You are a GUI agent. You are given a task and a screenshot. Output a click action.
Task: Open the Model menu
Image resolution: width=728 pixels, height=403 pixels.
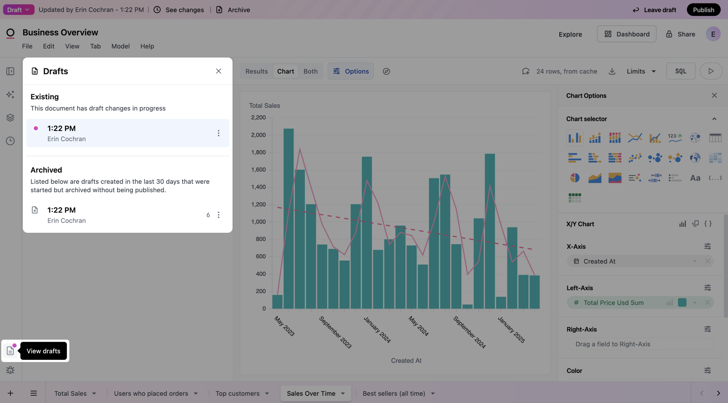pos(120,46)
